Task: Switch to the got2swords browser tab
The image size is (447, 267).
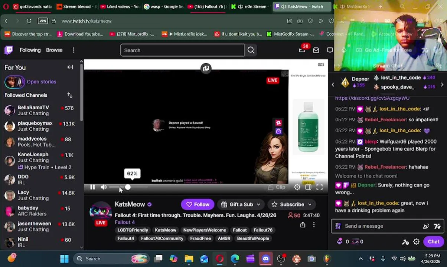Action: coord(32,7)
